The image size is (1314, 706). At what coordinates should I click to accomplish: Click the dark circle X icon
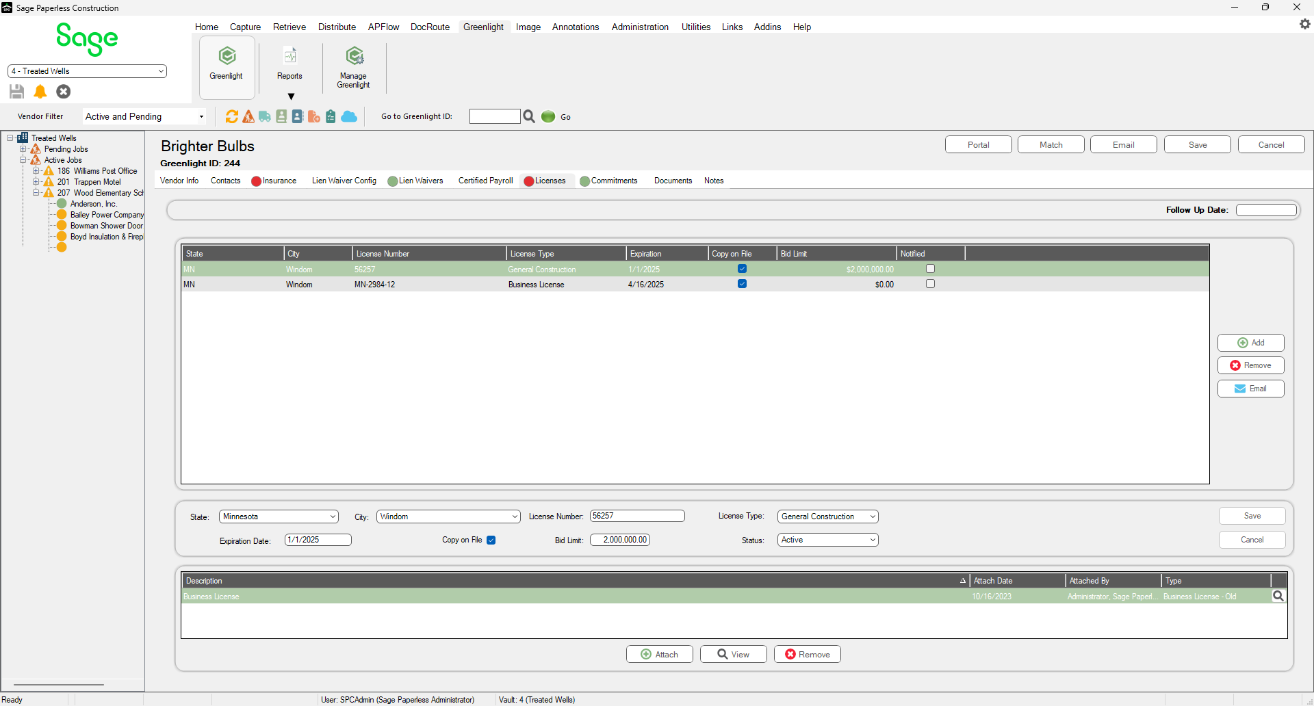click(x=64, y=91)
